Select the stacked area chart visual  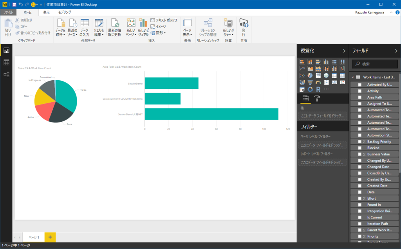point(318,69)
